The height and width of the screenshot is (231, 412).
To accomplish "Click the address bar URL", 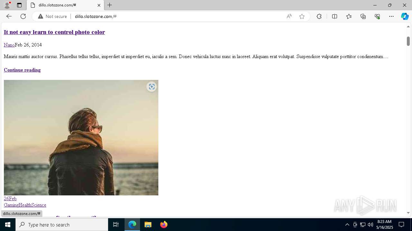I will 96,16.
